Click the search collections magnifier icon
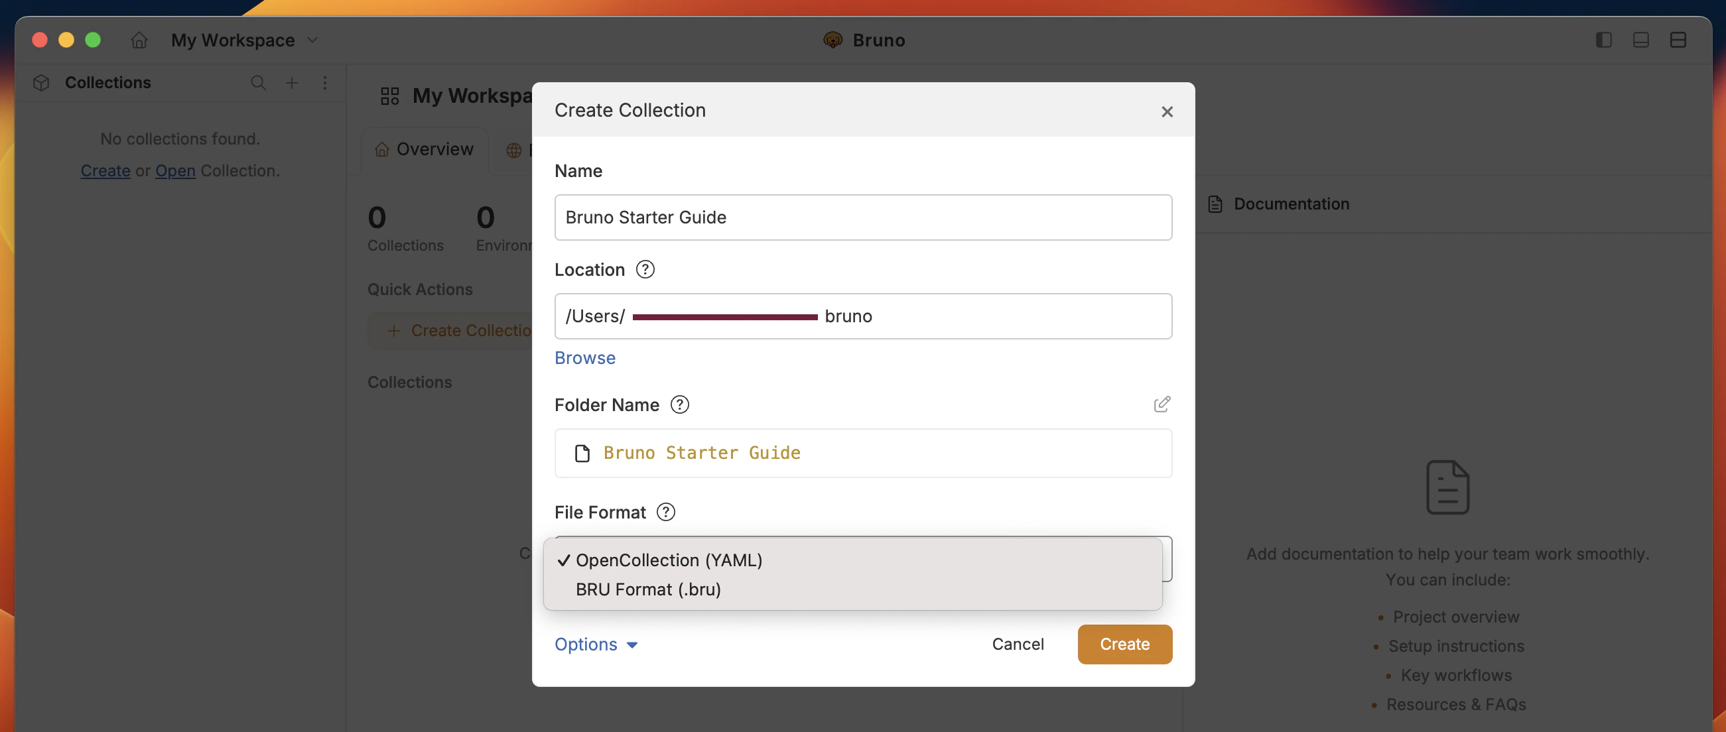 tap(258, 82)
